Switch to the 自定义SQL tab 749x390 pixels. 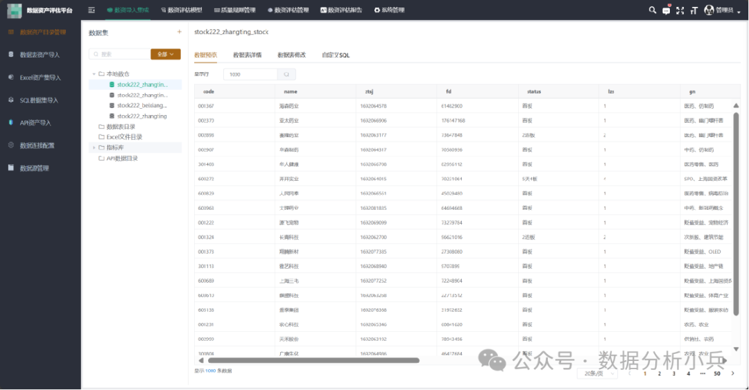[336, 55]
